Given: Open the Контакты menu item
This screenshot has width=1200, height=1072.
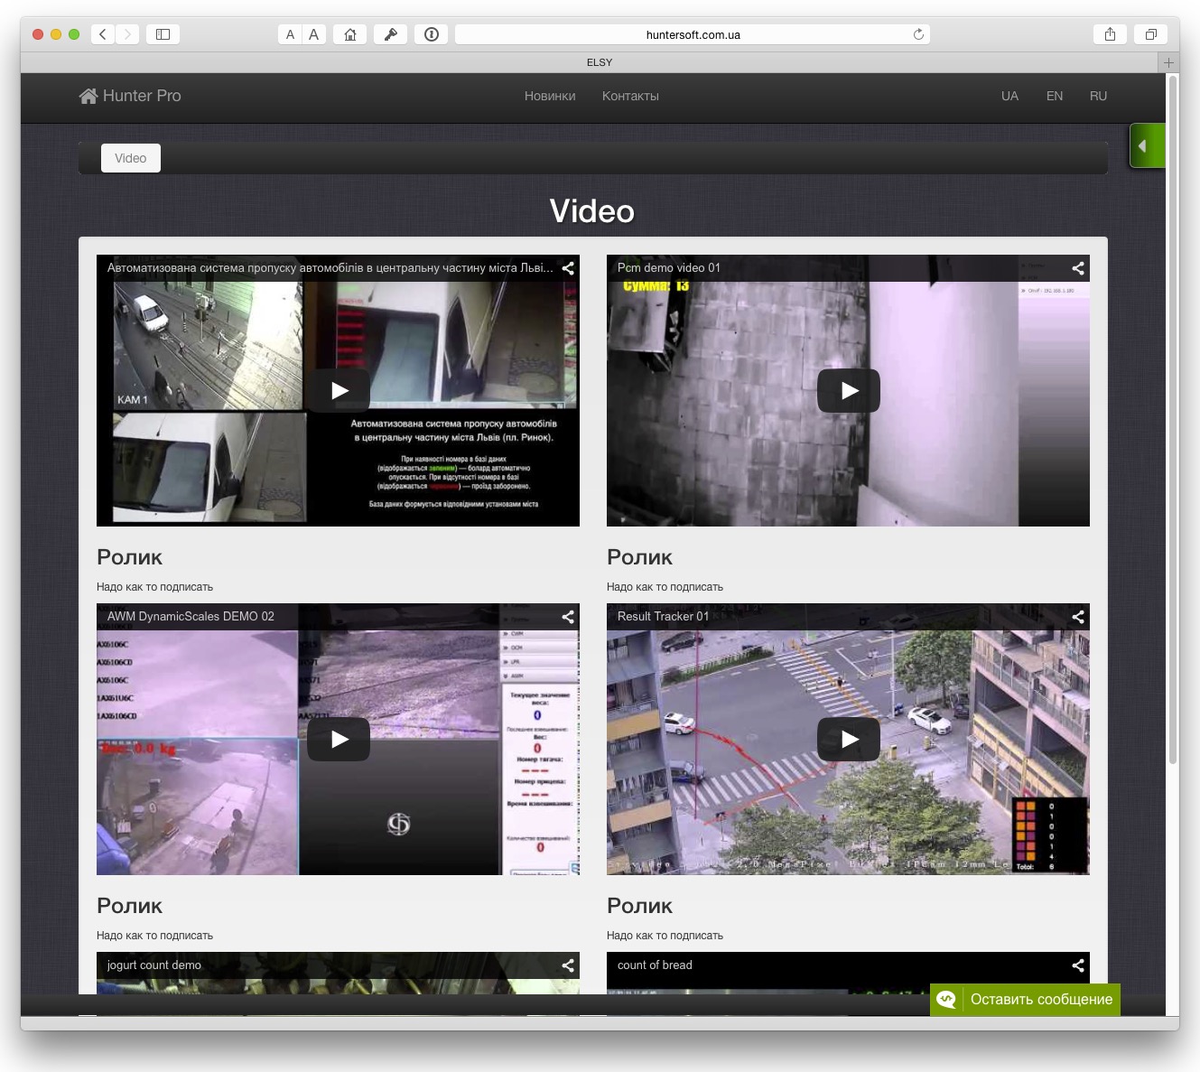Looking at the screenshot, I should [x=630, y=96].
